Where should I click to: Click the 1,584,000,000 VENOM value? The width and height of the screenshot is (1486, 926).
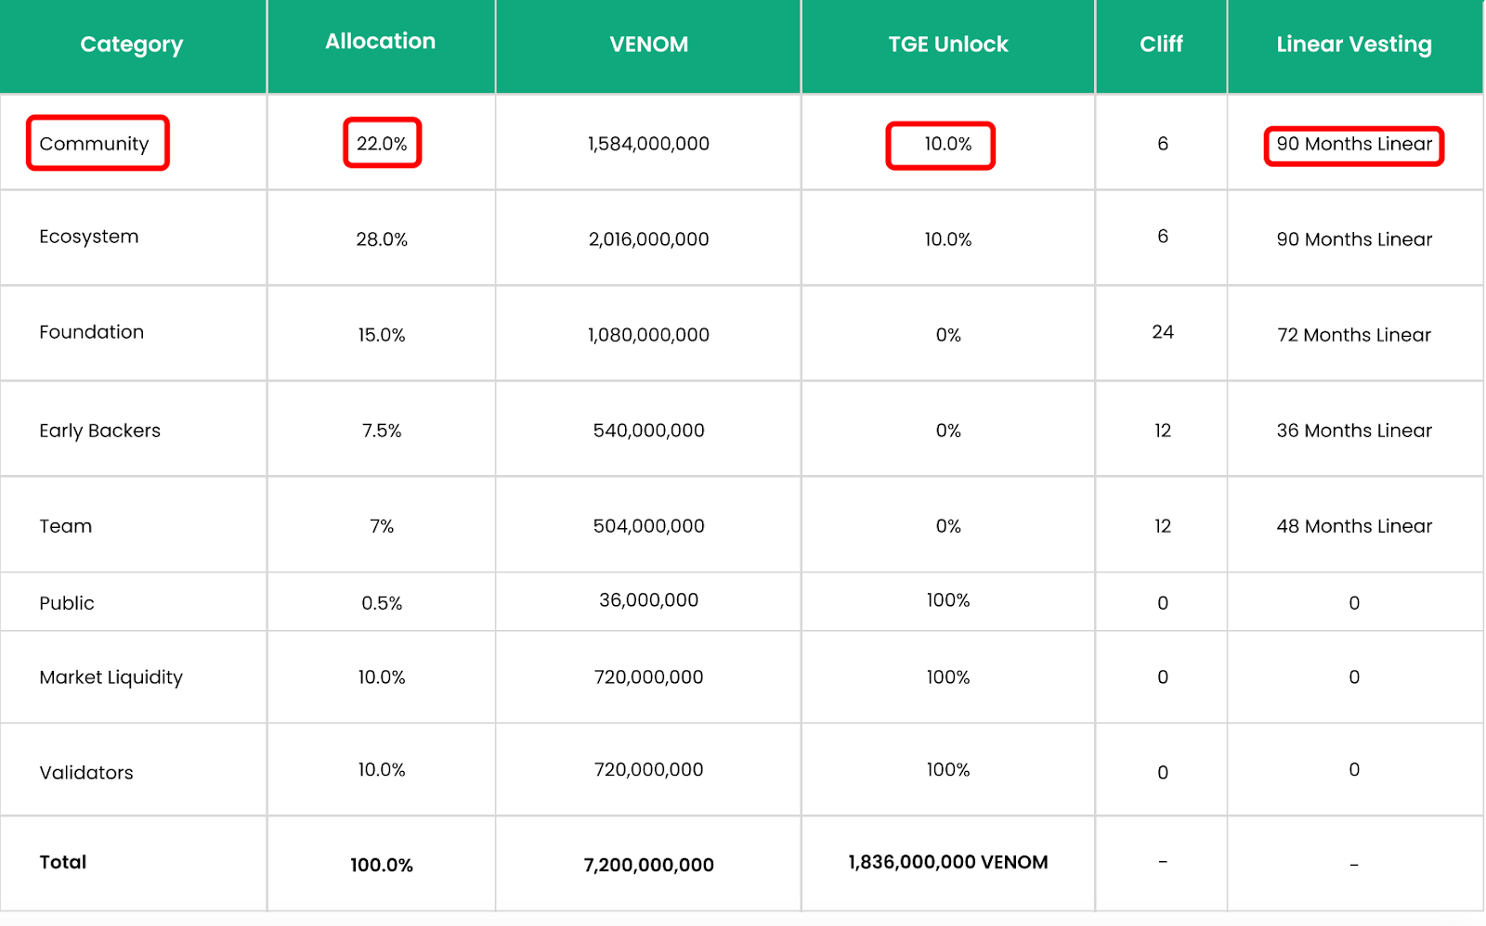coord(648,144)
